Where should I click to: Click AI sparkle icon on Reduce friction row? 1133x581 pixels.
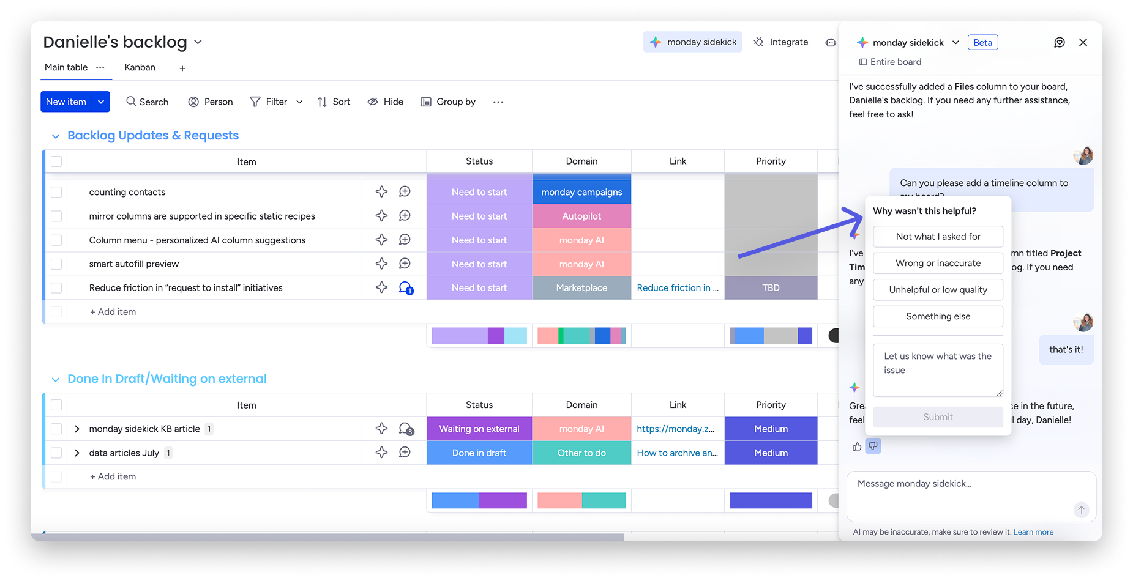tap(381, 287)
